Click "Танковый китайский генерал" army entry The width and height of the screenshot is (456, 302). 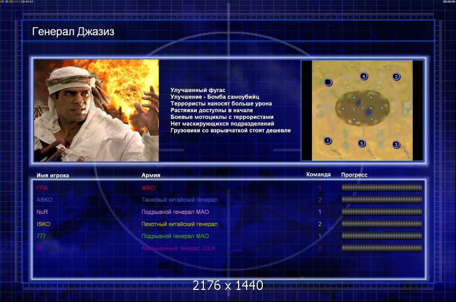(x=180, y=200)
